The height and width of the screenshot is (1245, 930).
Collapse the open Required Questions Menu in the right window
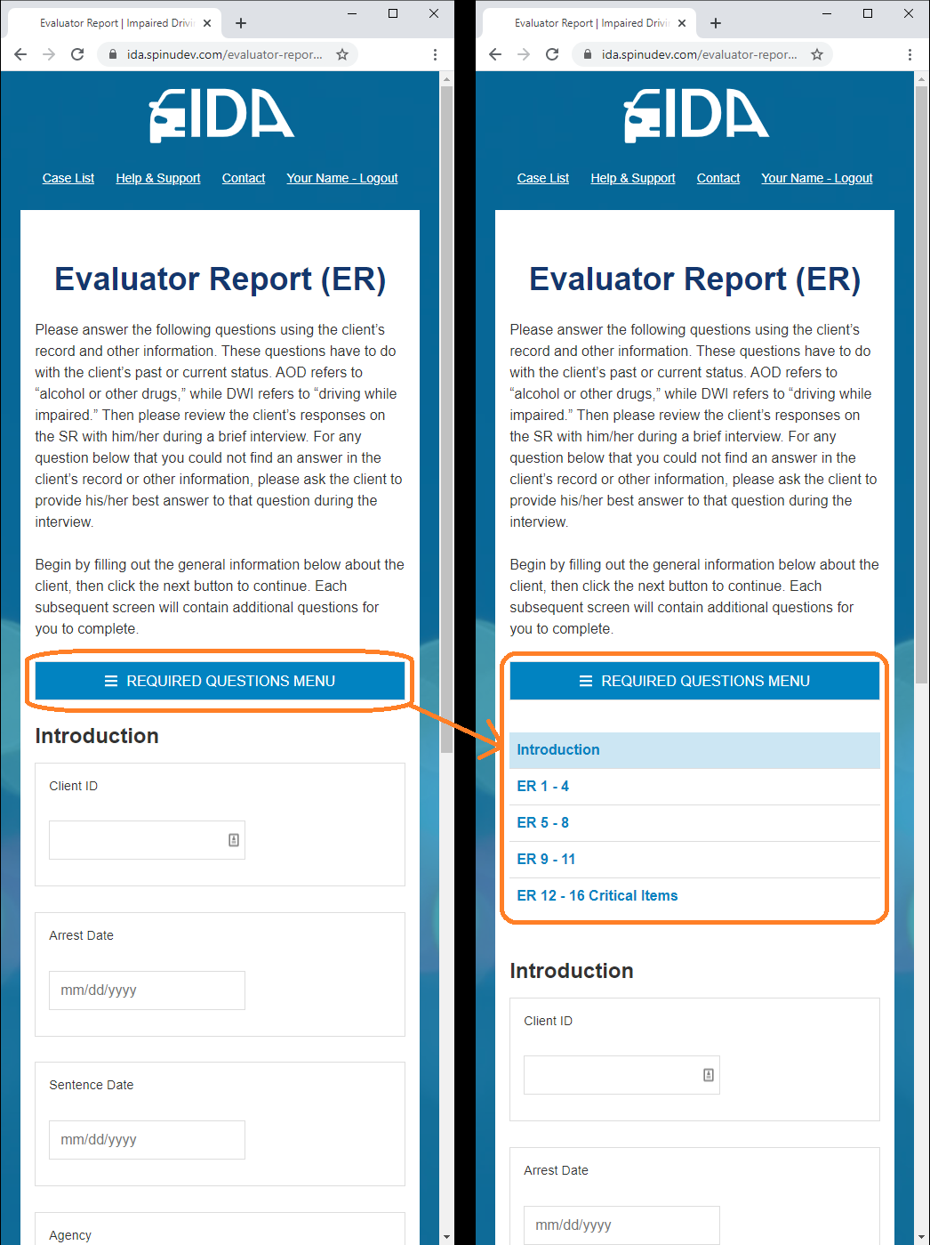coord(694,681)
